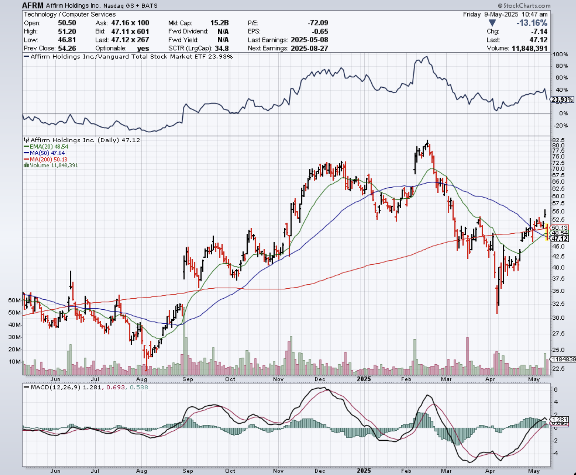Screen dimensions: 576x475
Task: Click the Affirm Holdings Inc. company name
Action: pyautogui.click(x=73, y=6)
